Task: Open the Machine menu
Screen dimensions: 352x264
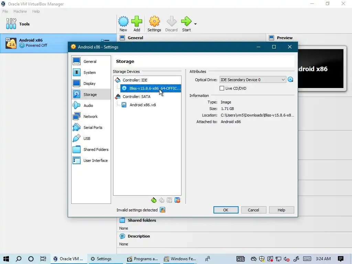Action: 20,11
